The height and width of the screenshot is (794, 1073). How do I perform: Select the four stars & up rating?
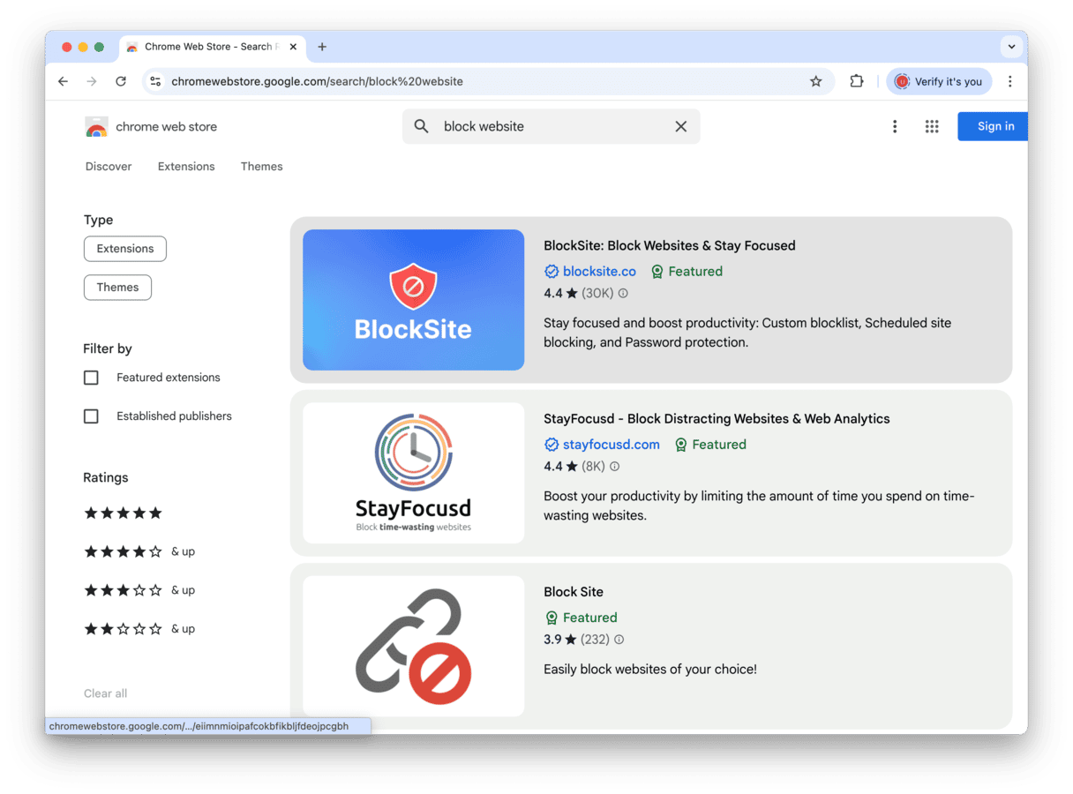(139, 552)
